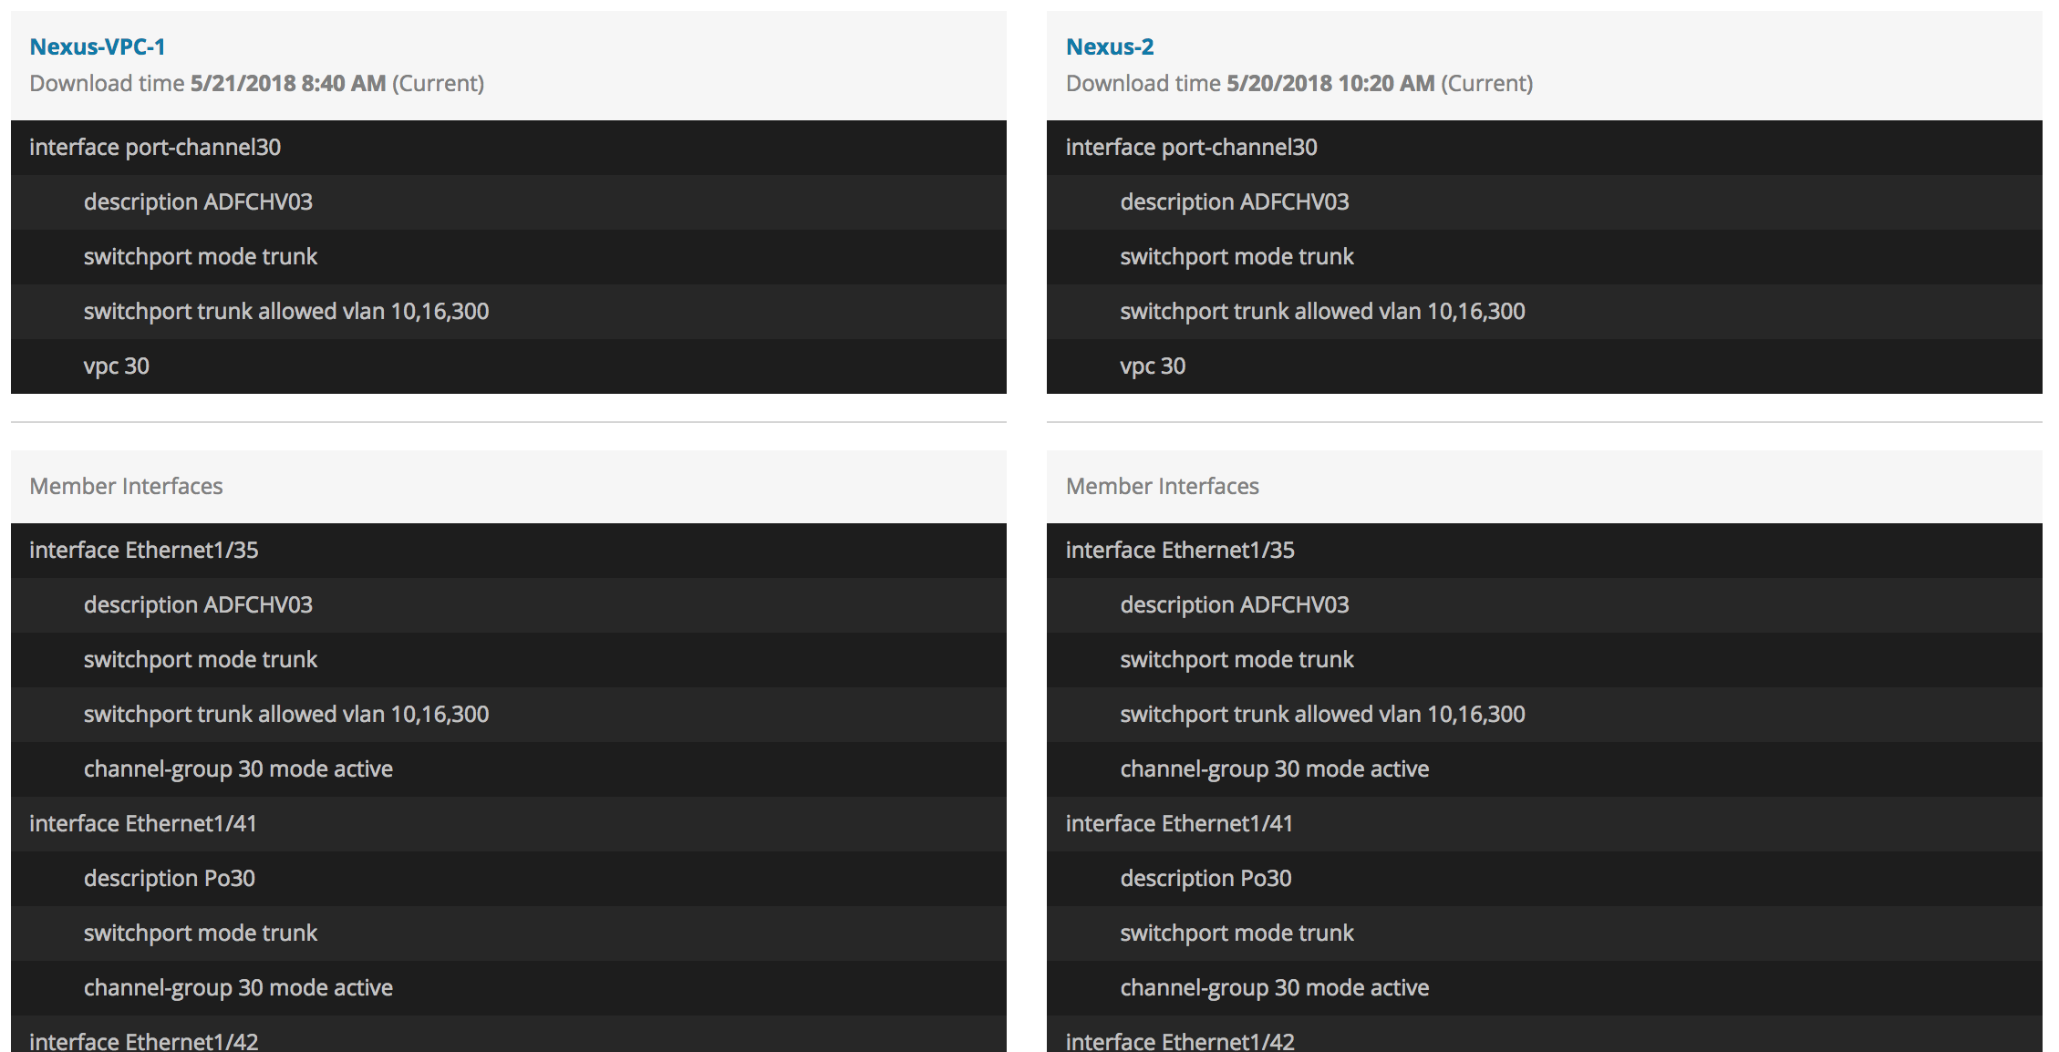Select vpc 30 line under Nexus-VPC-1
Screen dimensions: 2059x1052
[117, 366]
